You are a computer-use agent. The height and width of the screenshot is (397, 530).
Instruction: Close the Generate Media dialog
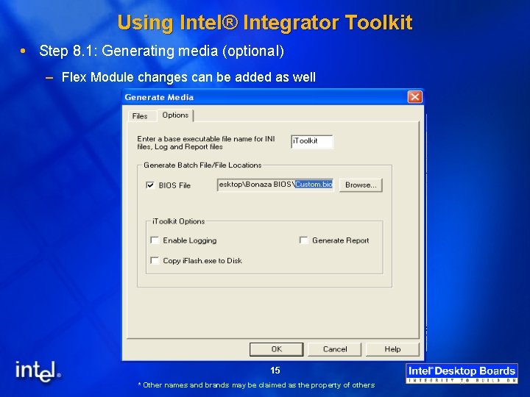click(x=414, y=97)
